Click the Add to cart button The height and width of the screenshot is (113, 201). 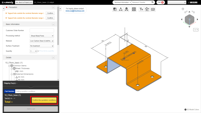click(31, 109)
